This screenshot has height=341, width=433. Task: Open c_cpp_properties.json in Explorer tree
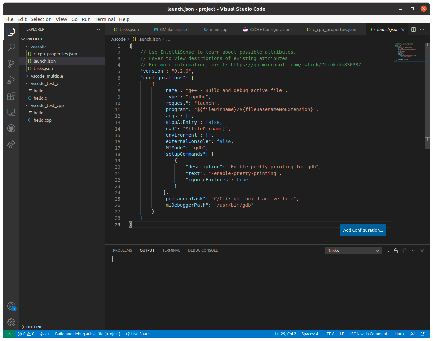point(62,54)
